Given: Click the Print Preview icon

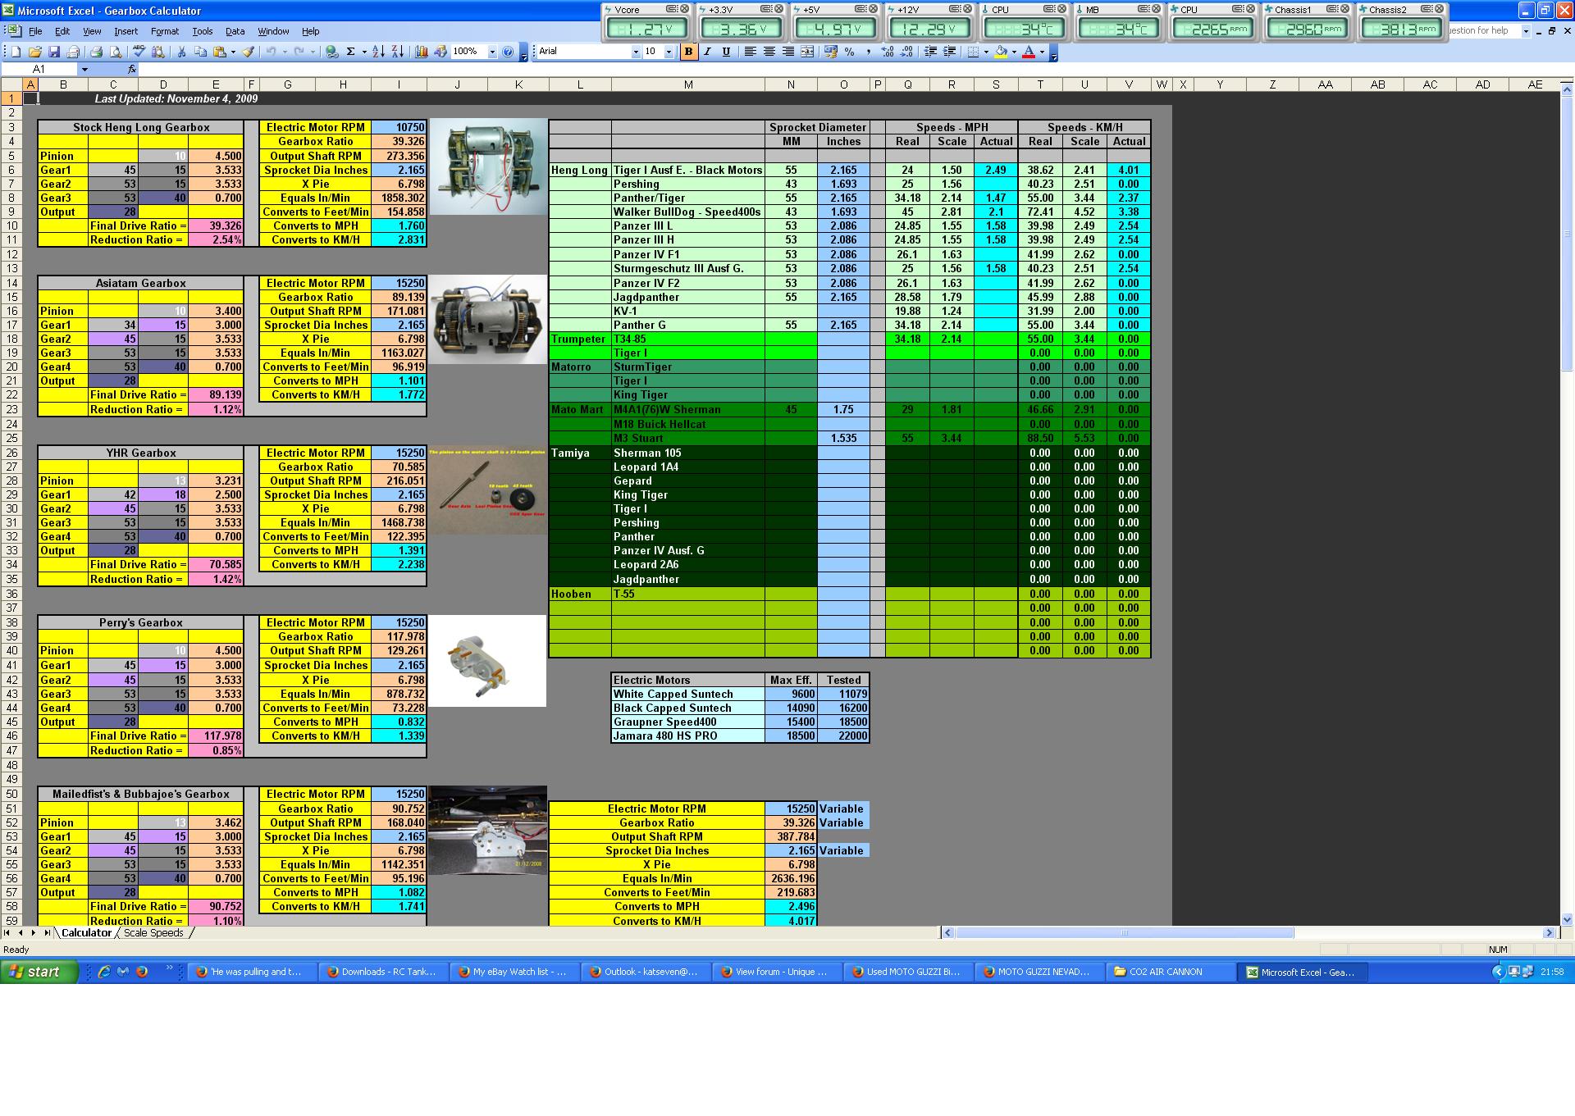Looking at the screenshot, I should pyautogui.click(x=116, y=52).
